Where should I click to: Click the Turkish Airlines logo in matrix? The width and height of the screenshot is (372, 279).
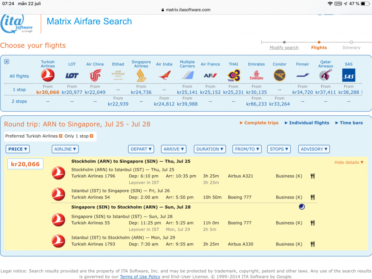click(x=48, y=75)
